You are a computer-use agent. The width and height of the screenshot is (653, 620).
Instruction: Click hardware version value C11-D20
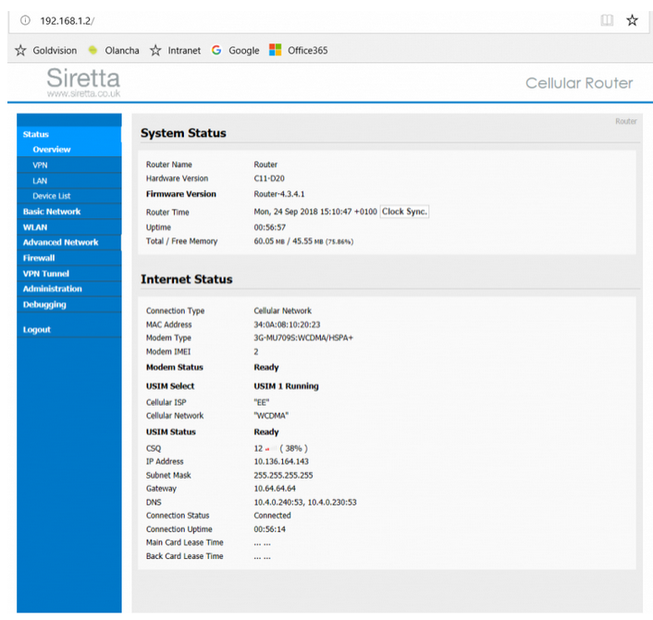point(269,178)
